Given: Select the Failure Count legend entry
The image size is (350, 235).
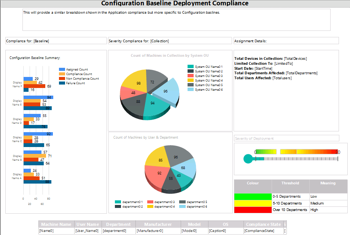Looking at the screenshot, I should 72,83.
